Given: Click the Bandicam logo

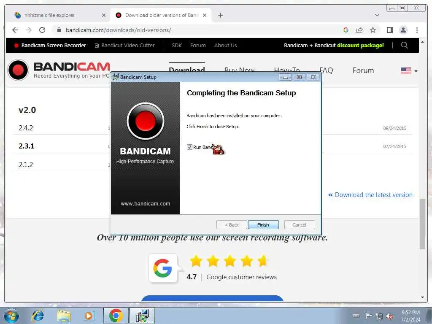Looking at the screenshot, I should coord(59,70).
